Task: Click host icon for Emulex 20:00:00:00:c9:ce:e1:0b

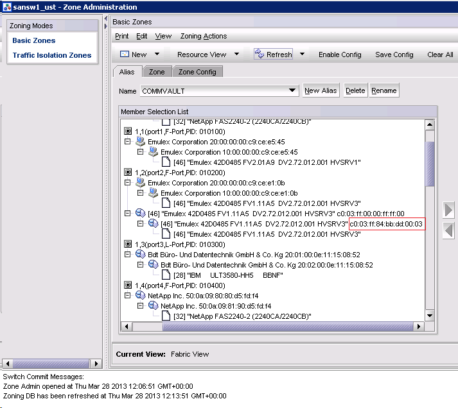Action: coord(141,183)
